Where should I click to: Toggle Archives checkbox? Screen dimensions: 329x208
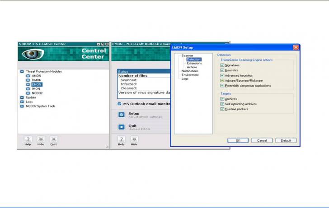coord(222,99)
